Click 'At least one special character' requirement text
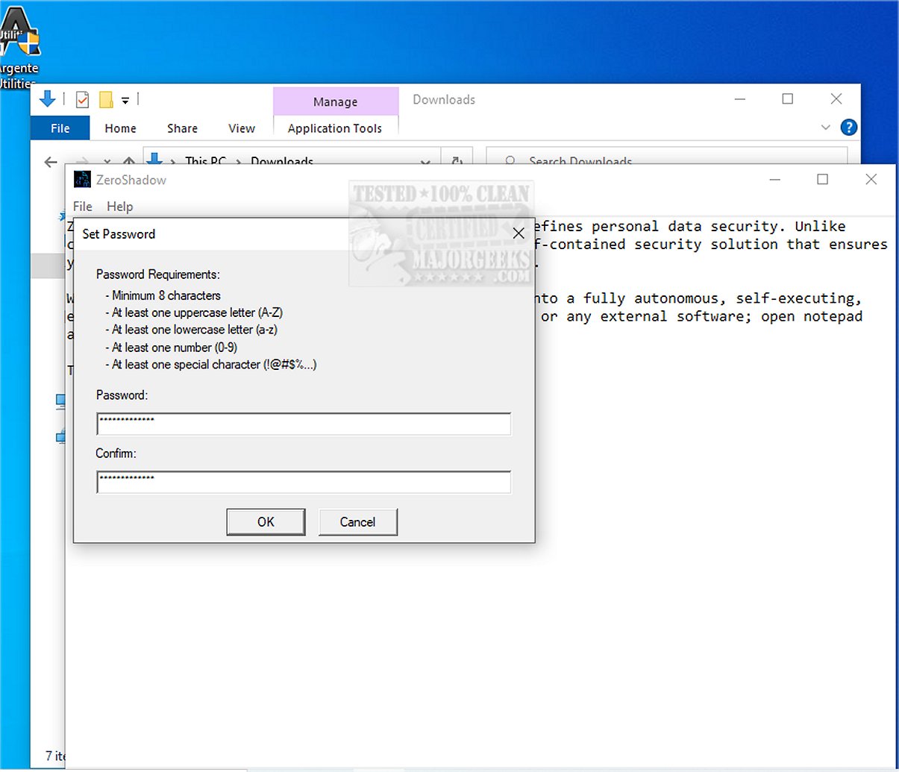The height and width of the screenshot is (772, 899). [x=211, y=365]
